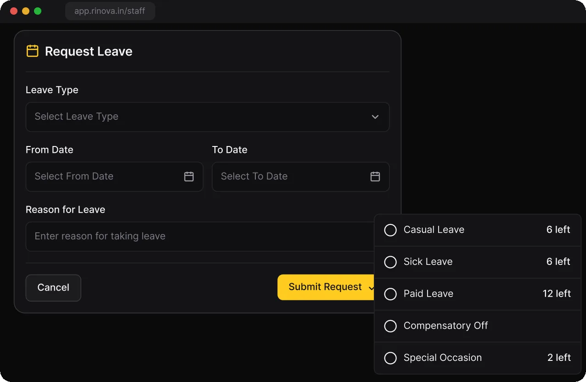
Task: Click the yellow minimize window button
Action: tap(26, 11)
